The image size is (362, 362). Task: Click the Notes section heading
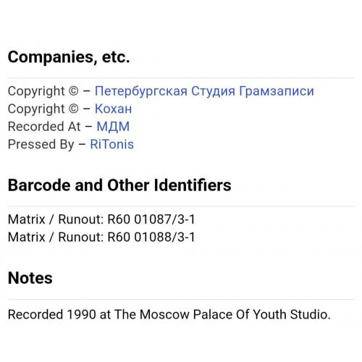(30, 278)
